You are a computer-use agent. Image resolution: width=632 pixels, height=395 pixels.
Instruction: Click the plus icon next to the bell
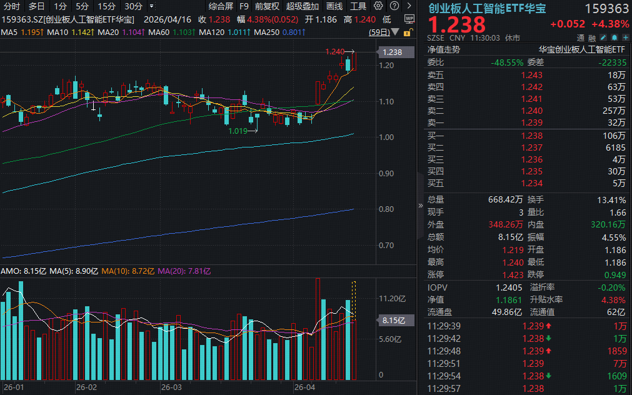point(625,37)
